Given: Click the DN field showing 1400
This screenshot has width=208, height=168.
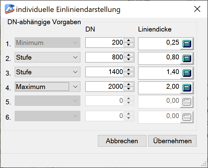Looking at the screenshot, I should 104,72.
